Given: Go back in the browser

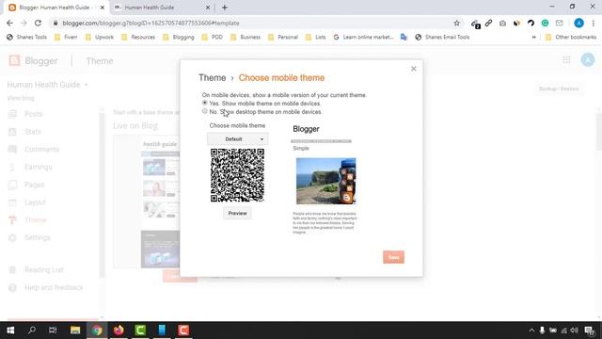Looking at the screenshot, I should [x=9, y=23].
